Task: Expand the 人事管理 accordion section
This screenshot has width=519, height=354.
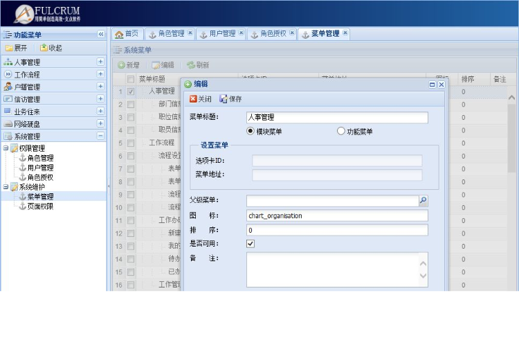Action: 100,62
